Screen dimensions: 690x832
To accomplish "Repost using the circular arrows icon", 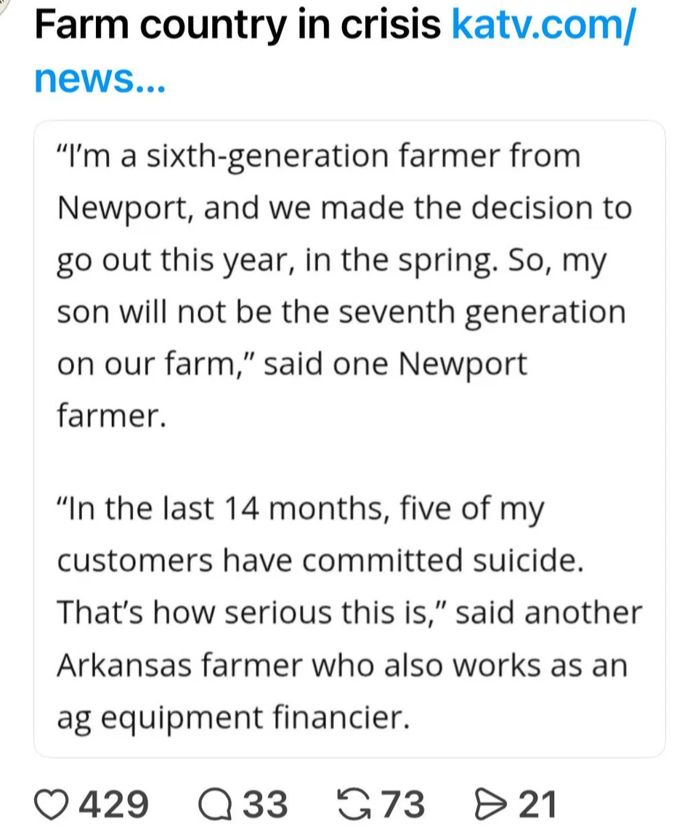I will tap(354, 804).
